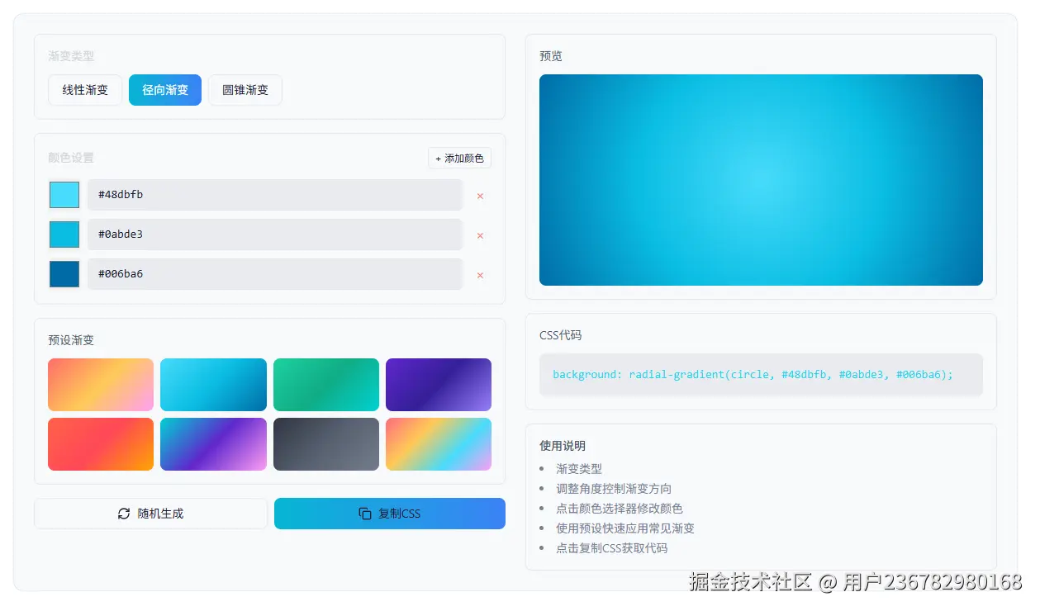Select 线性渐变 gradient type
Image resolution: width=1040 pixels, height=611 pixels.
84,90
